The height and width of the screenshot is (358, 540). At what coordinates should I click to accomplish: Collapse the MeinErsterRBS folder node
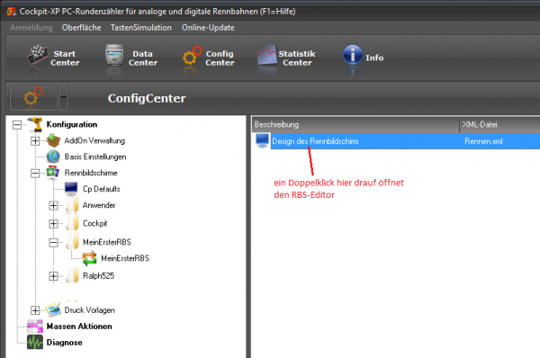(53, 243)
